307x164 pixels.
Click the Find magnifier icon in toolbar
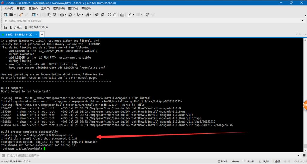click(x=55, y=14)
